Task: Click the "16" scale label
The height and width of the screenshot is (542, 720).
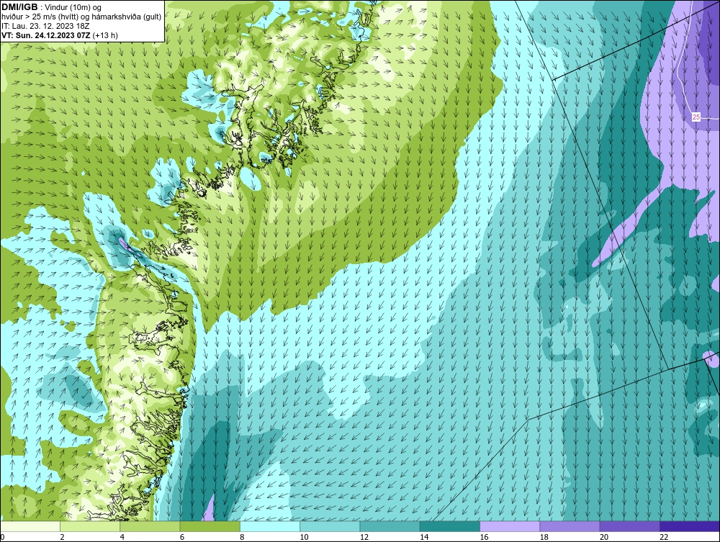Action: [484, 537]
